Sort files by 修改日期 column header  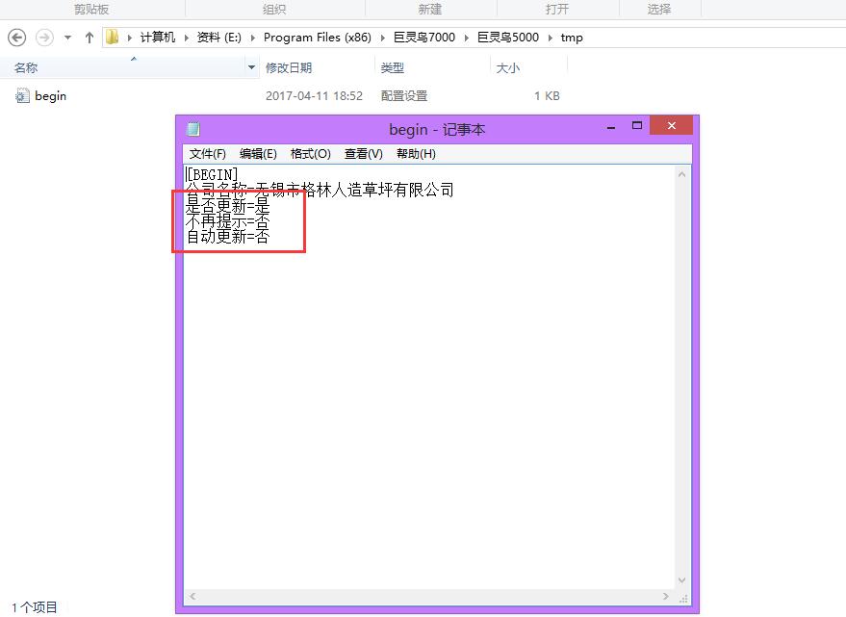289,67
